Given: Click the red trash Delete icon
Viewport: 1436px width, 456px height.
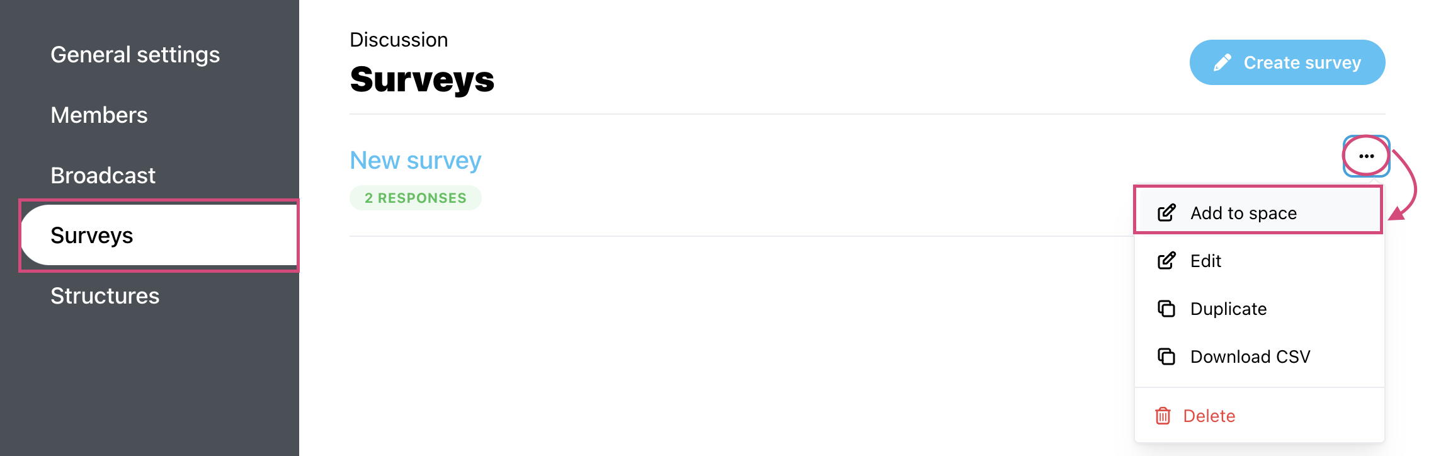Looking at the screenshot, I should point(1163,416).
